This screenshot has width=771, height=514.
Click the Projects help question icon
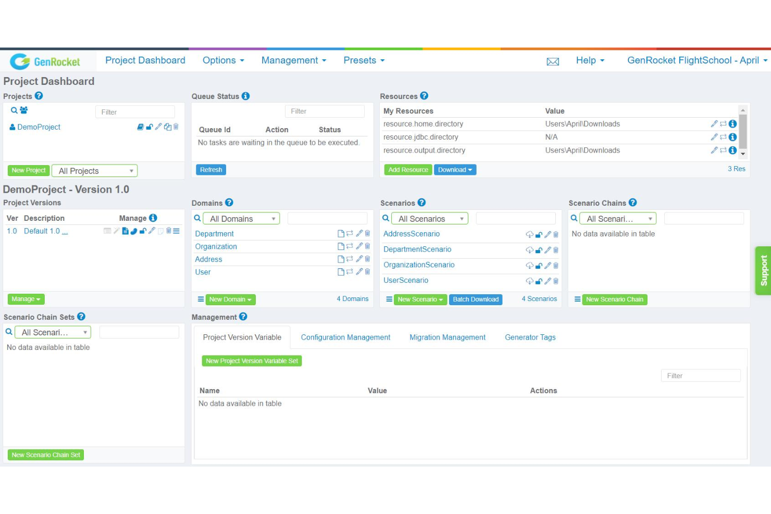(x=39, y=96)
